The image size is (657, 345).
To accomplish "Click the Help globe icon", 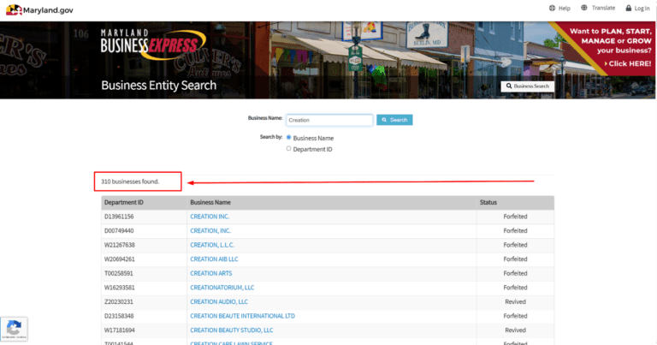I will pos(552,8).
